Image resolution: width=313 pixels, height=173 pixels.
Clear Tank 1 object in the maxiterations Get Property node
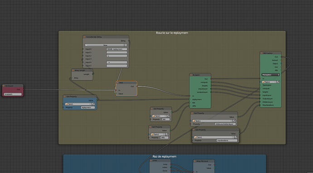point(233,137)
